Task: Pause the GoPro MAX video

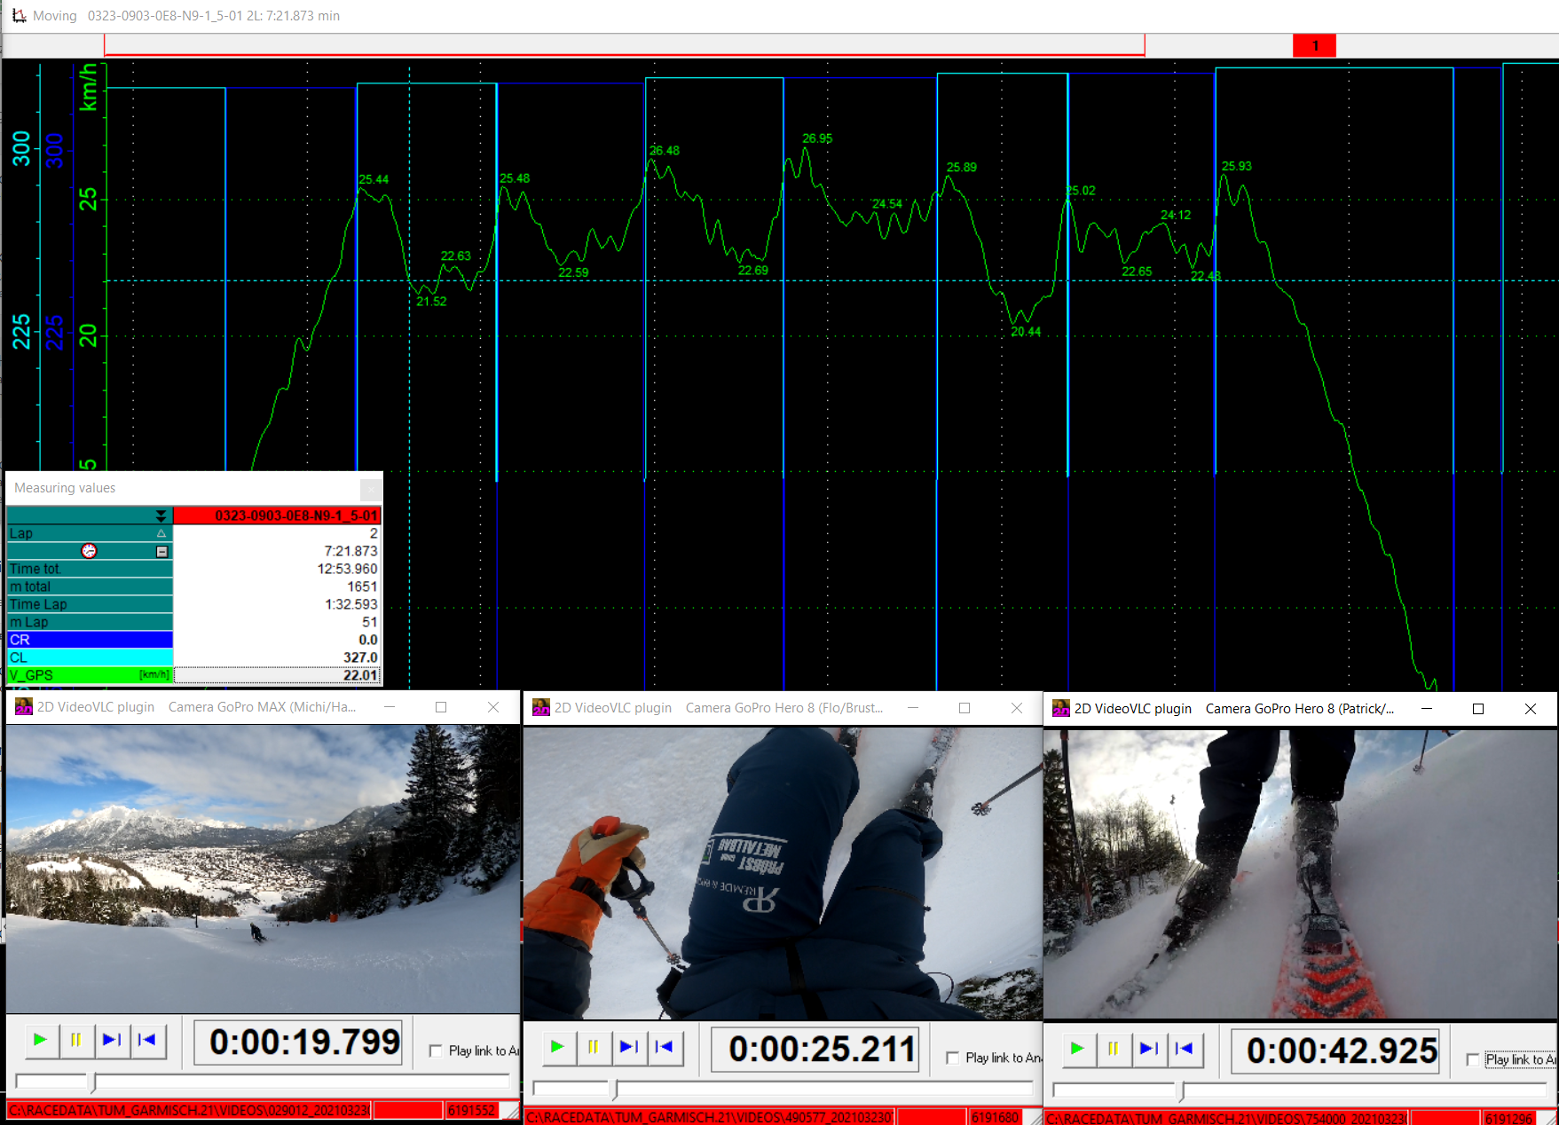Action: click(x=76, y=1040)
